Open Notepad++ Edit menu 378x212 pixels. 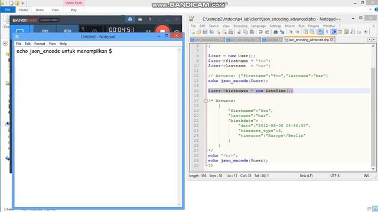[x=202, y=26]
